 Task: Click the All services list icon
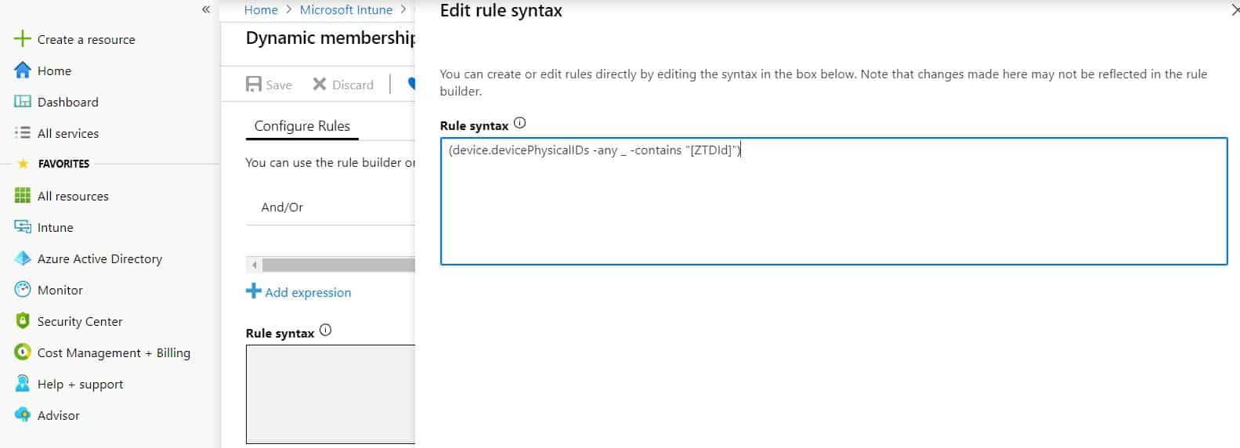23,133
